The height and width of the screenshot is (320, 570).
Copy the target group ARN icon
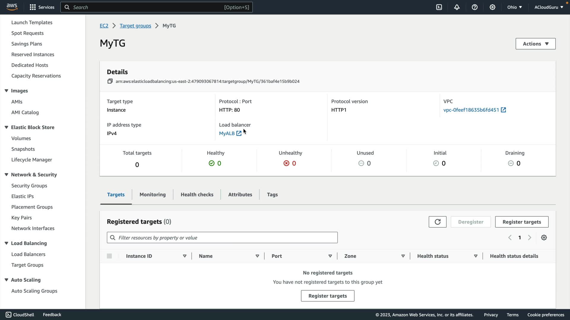[x=110, y=81]
